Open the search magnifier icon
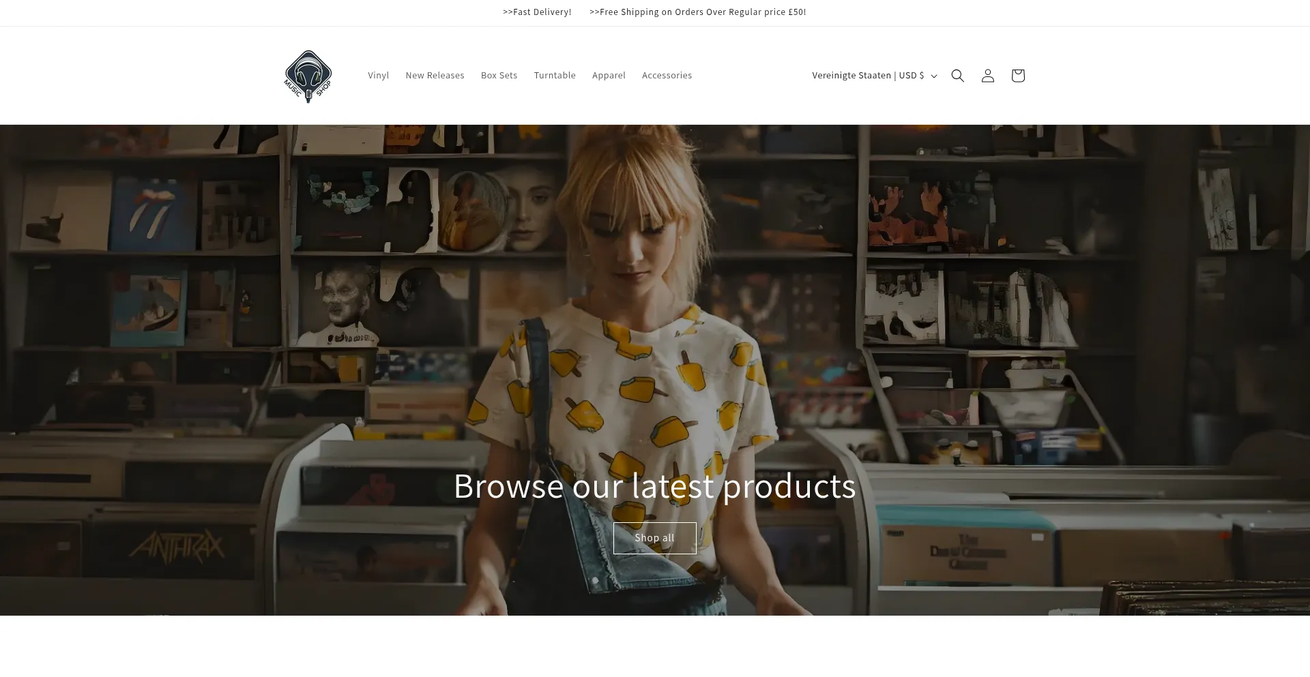 [x=957, y=76]
